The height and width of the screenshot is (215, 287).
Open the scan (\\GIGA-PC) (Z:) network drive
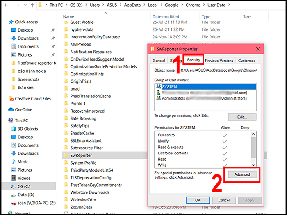(x=14, y=203)
